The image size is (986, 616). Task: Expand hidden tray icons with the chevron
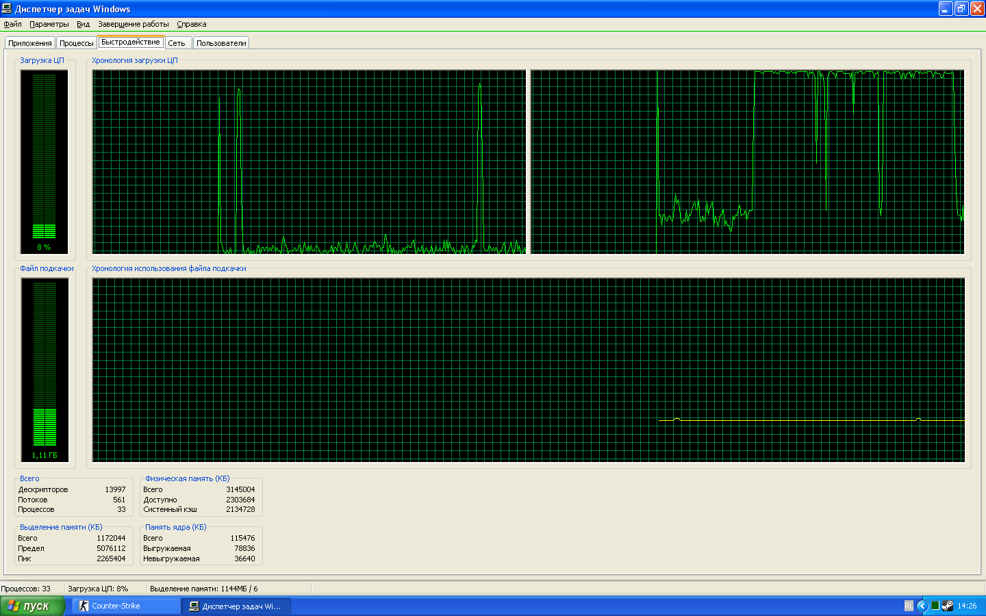[x=922, y=606]
